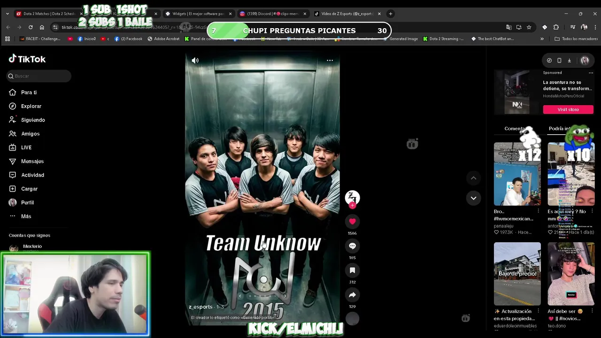Open a new browser tab
The width and height of the screenshot is (601, 338).
(390, 14)
